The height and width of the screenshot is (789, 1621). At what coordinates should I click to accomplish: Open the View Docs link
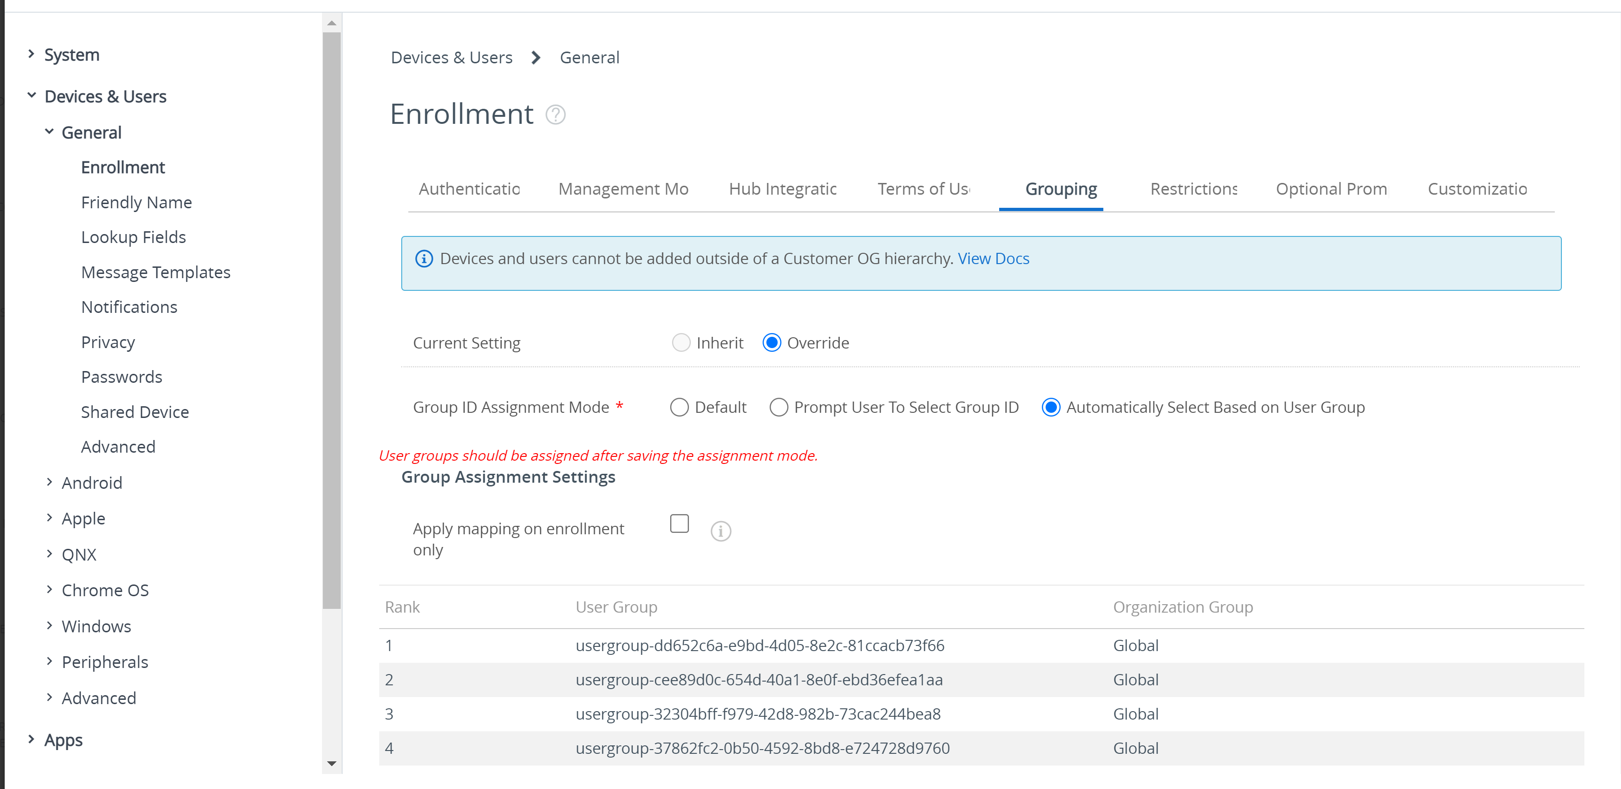pos(993,258)
